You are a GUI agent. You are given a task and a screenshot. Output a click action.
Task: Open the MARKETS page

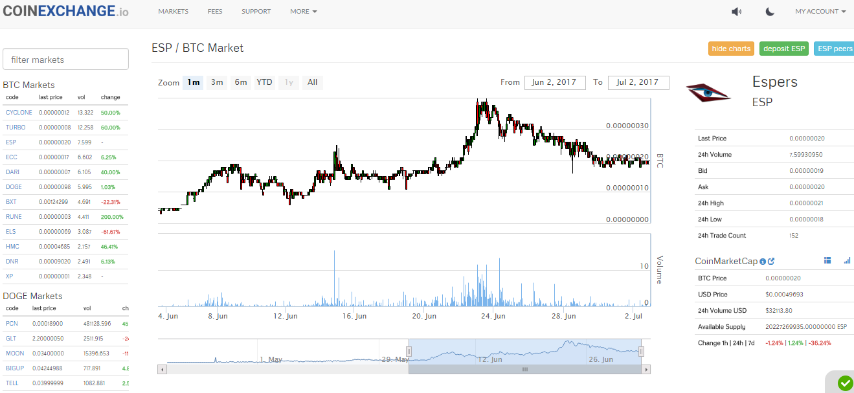[x=173, y=12]
